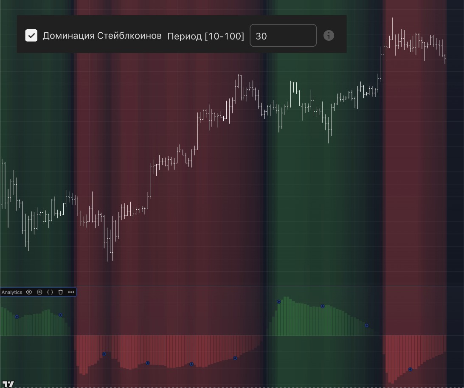Uncheck the Доминация Стейблкоинов checkbox

[31, 36]
